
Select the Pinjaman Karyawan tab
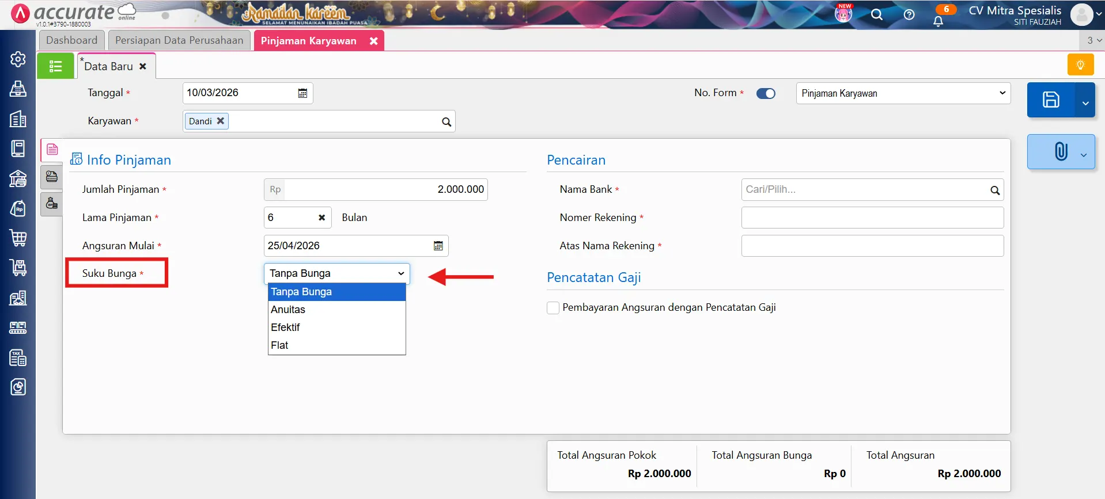click(309, 41)
